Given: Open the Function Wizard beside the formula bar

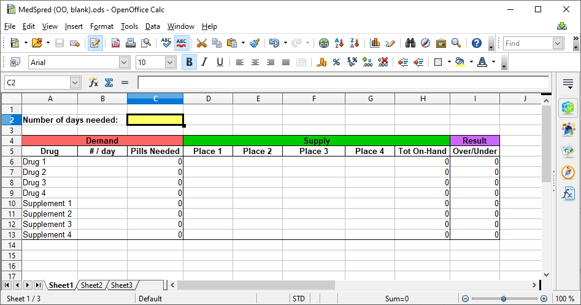Looking at the screenshot, I should [x=93, y=82].
